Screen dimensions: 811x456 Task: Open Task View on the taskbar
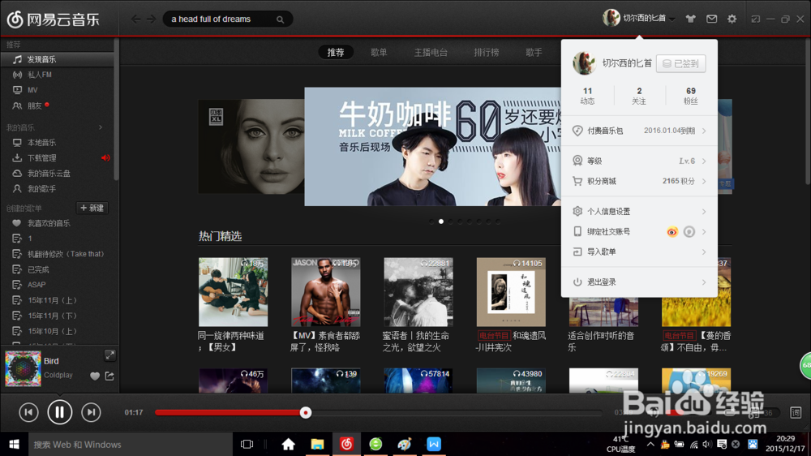point(247,444)
